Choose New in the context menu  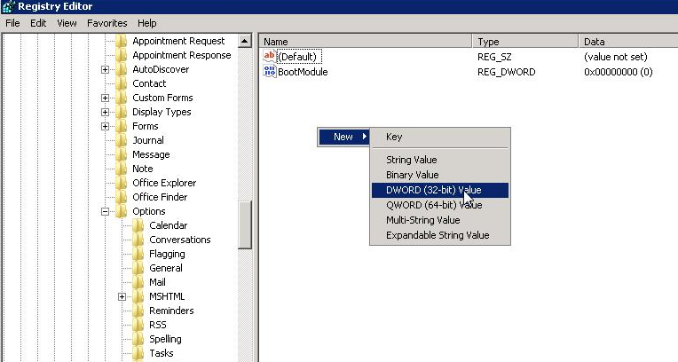(343, 137)
